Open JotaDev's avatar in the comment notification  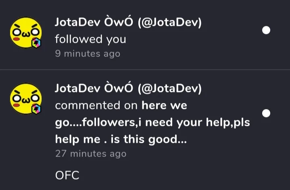pyautogui.click(x=25, y=99)
